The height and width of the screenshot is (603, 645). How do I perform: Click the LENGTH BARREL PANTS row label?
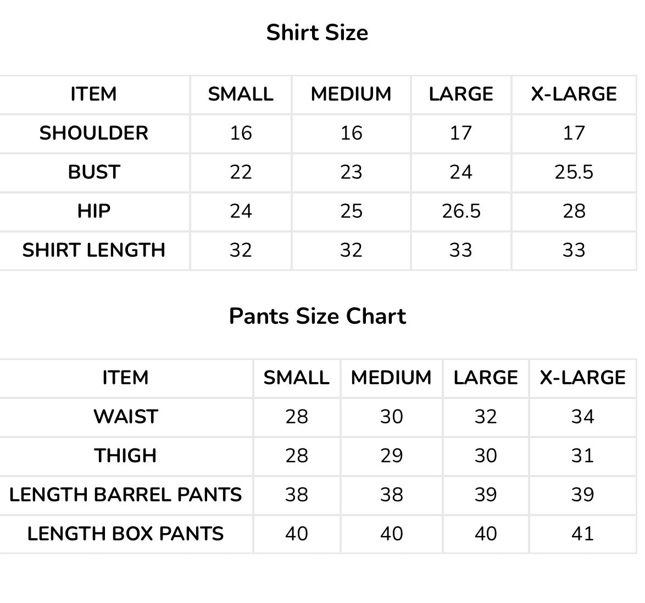pos(126,494)
